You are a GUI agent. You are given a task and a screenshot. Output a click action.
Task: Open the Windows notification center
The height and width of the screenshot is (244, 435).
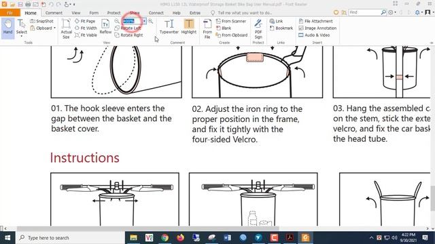(425, 238)
